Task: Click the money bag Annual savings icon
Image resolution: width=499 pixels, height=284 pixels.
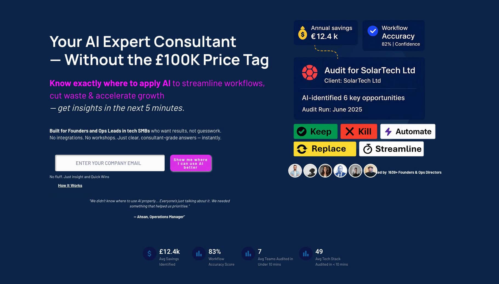Action: [303, 33]
